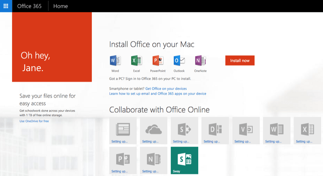Click the Collaborate with Office Online heading

click(159, 110)
